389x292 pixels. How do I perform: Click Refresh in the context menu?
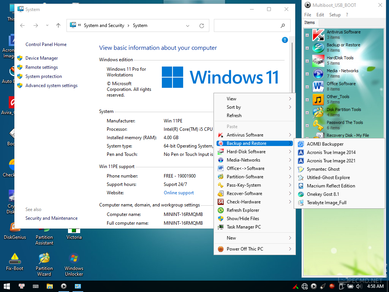(255, 116)
